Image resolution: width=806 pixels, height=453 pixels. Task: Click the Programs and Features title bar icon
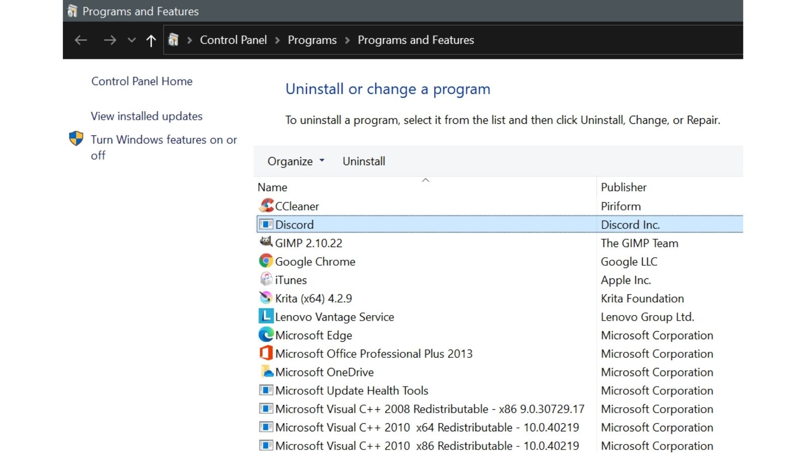(x=73, y=11)
